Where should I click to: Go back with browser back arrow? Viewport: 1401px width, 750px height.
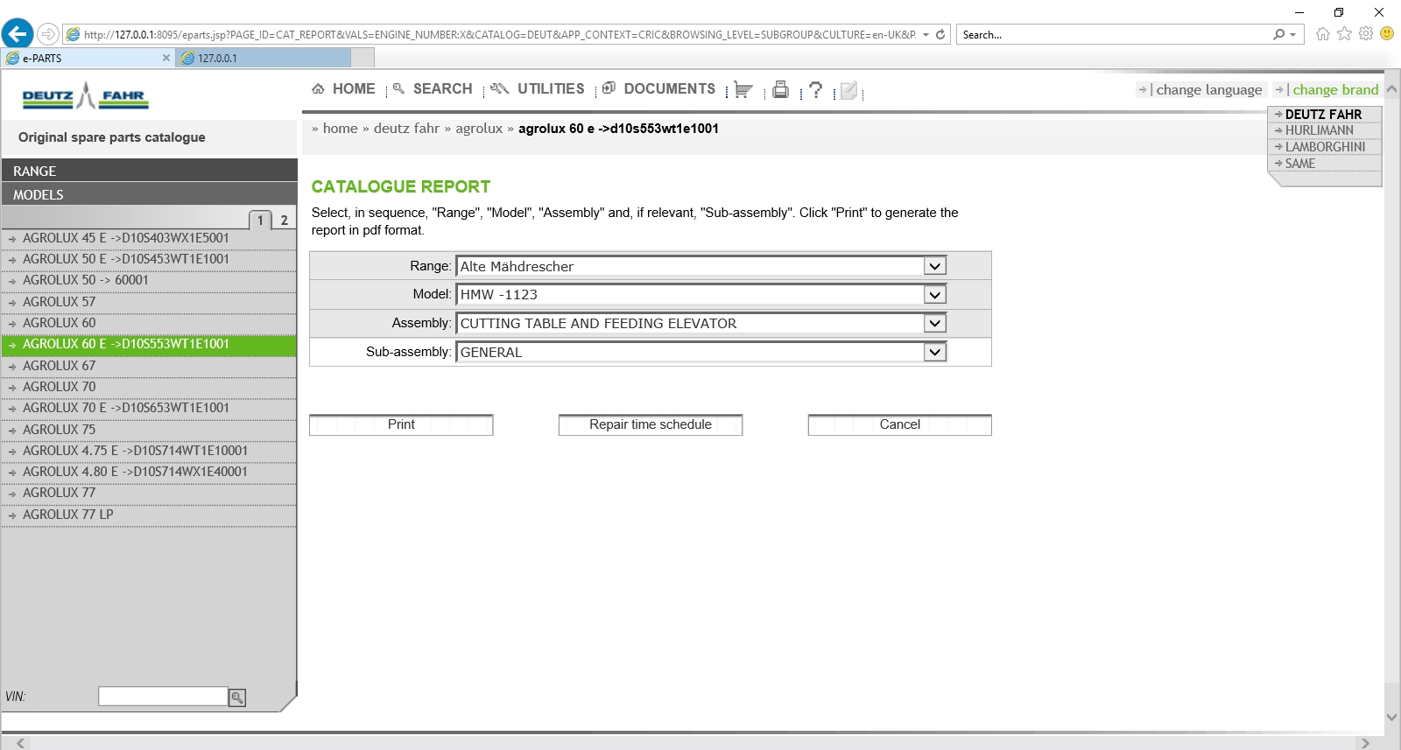click(17, 34)
